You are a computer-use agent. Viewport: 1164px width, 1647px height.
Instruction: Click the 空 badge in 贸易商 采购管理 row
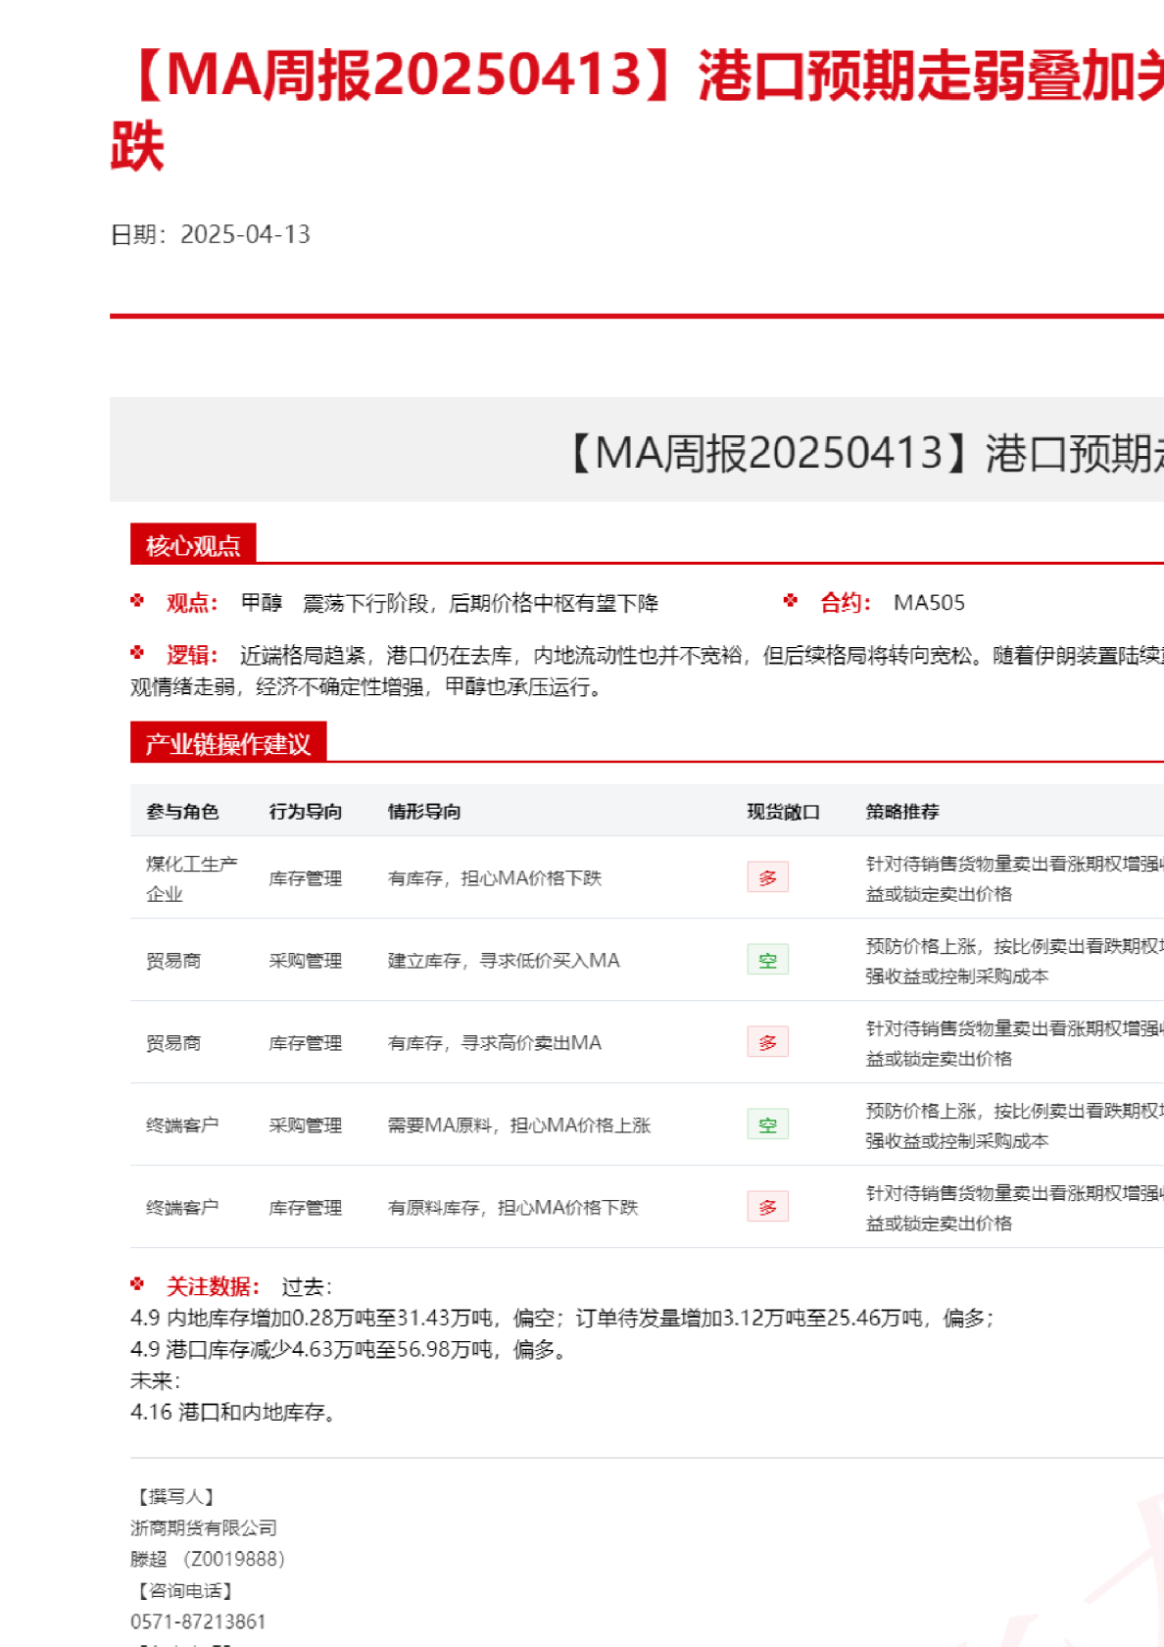coord(767,960)
